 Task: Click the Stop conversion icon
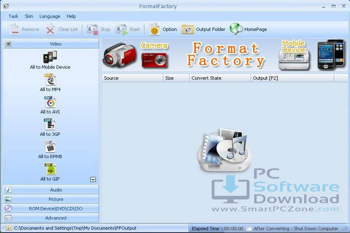pos(92,30)
